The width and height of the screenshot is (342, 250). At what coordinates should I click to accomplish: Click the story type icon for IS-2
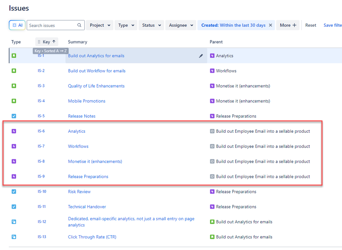[14, 71]
